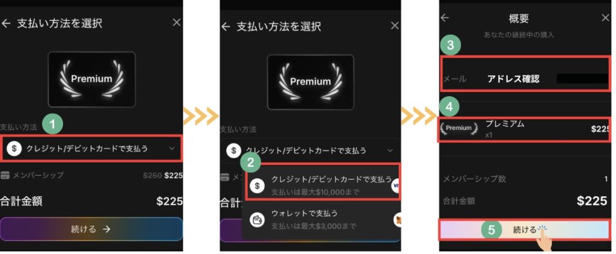Click Premium card image in middle panel
This screenshot has height=254, width=616.
[310, 82]
